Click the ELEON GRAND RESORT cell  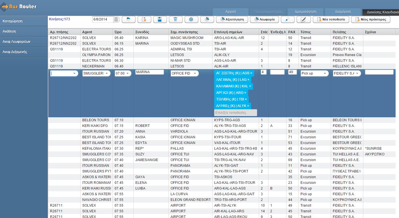[x=191, y=200]
